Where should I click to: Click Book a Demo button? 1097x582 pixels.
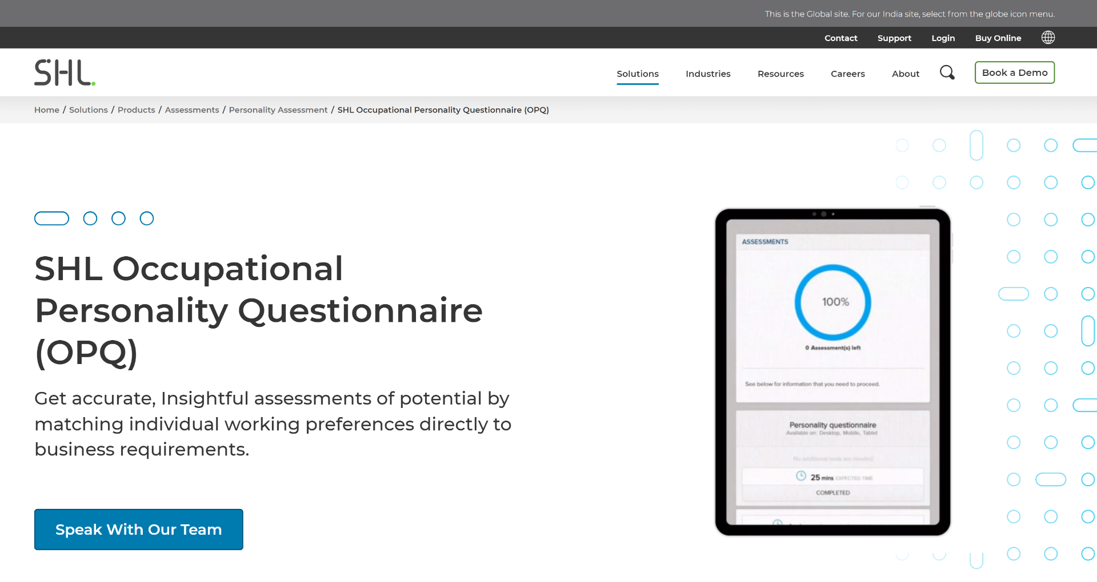pos(1014,72)
